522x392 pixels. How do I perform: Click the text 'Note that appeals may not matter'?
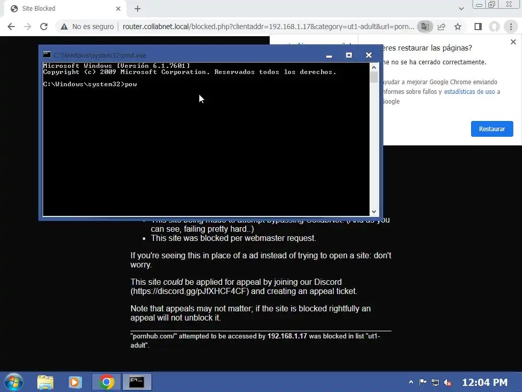[x=191, y=309]
